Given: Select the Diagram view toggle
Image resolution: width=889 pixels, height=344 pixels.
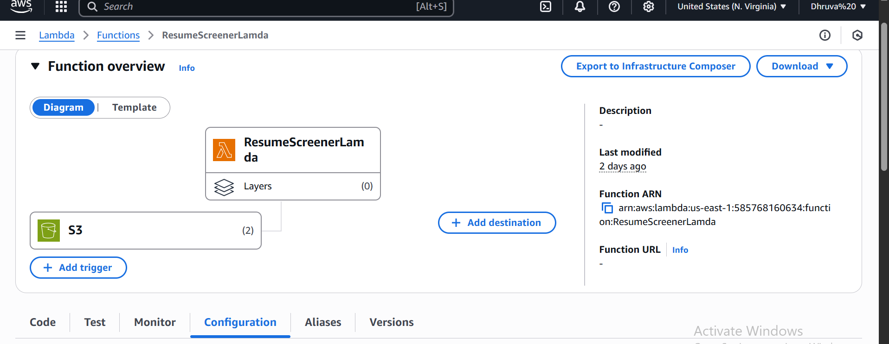Looking at the screenshot, I should (64, 107).
